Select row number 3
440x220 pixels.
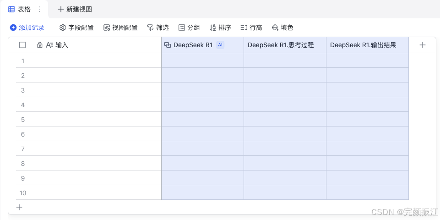point(23,90)
